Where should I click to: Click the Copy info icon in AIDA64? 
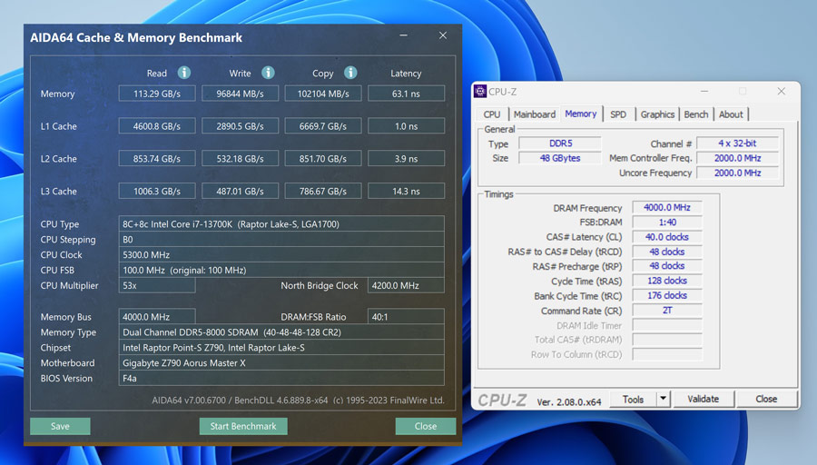(350, 73)
